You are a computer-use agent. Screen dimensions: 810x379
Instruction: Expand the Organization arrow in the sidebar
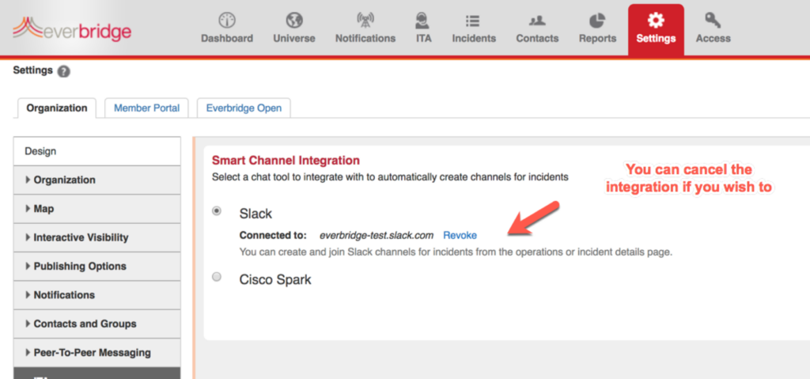pos(28,180)
